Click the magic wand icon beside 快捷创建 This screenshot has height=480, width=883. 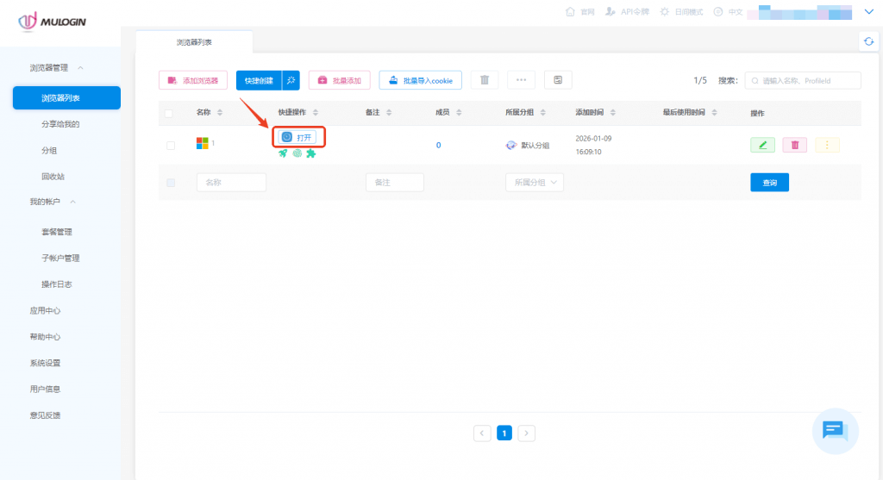[291, 80]
